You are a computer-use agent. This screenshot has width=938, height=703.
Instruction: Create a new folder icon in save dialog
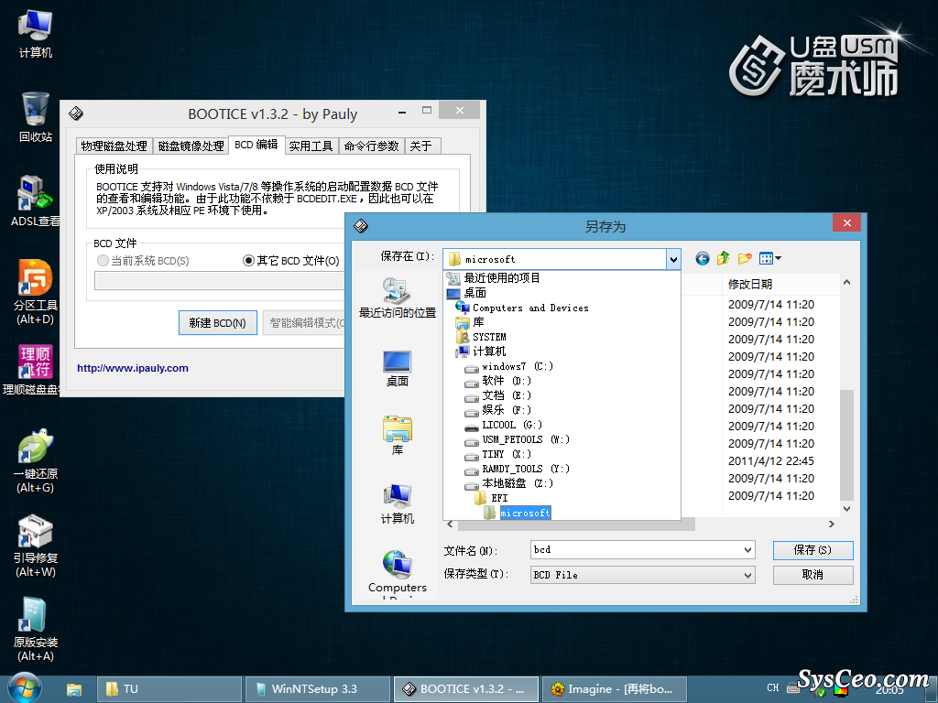click(x=745, y=258)
